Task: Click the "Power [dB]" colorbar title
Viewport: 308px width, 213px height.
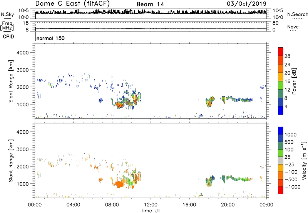Action: (x=294, y=81)
